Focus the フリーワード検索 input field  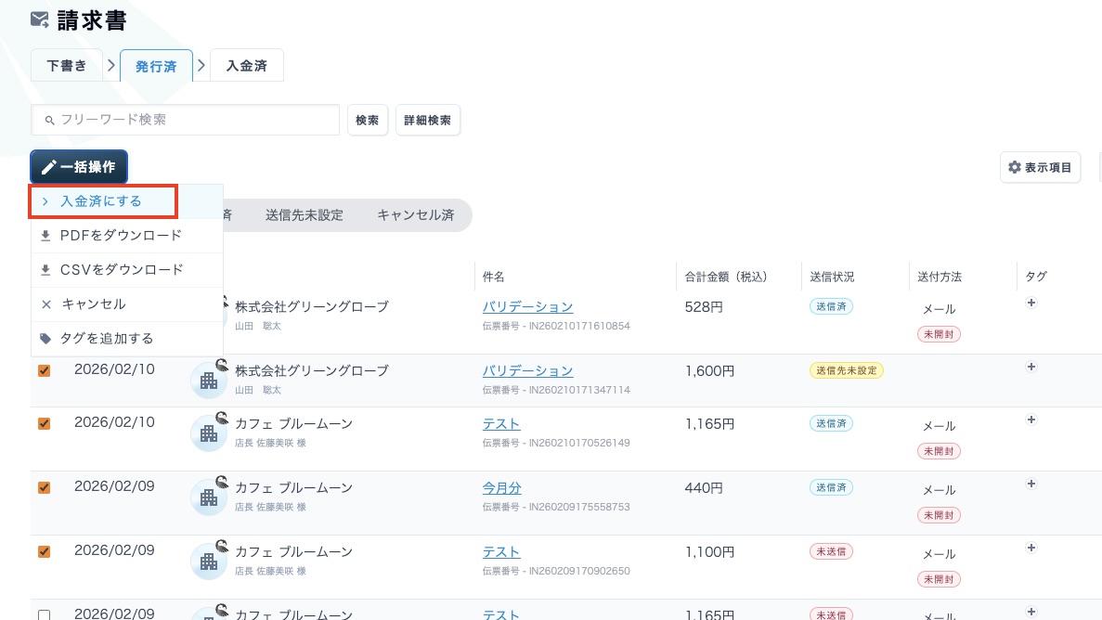pyautogui.click(x=195, y=120)
